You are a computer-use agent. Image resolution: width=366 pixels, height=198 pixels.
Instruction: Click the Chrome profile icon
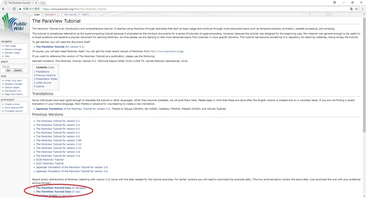(x=335, y=2)
